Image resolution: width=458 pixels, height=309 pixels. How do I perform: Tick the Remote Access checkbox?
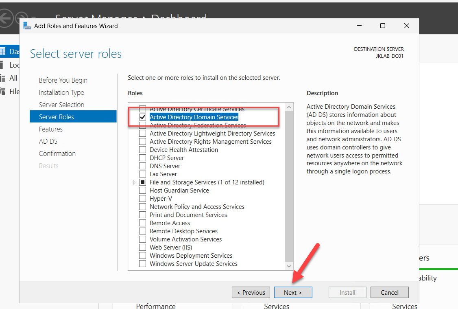pyautogui.click(x=142, y=223)
